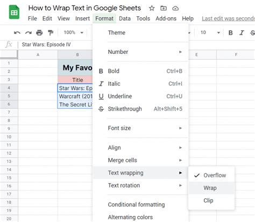This screenshot has width=255, height=222.
Task: Star this spreadsheet document
Action: [152, 8]
